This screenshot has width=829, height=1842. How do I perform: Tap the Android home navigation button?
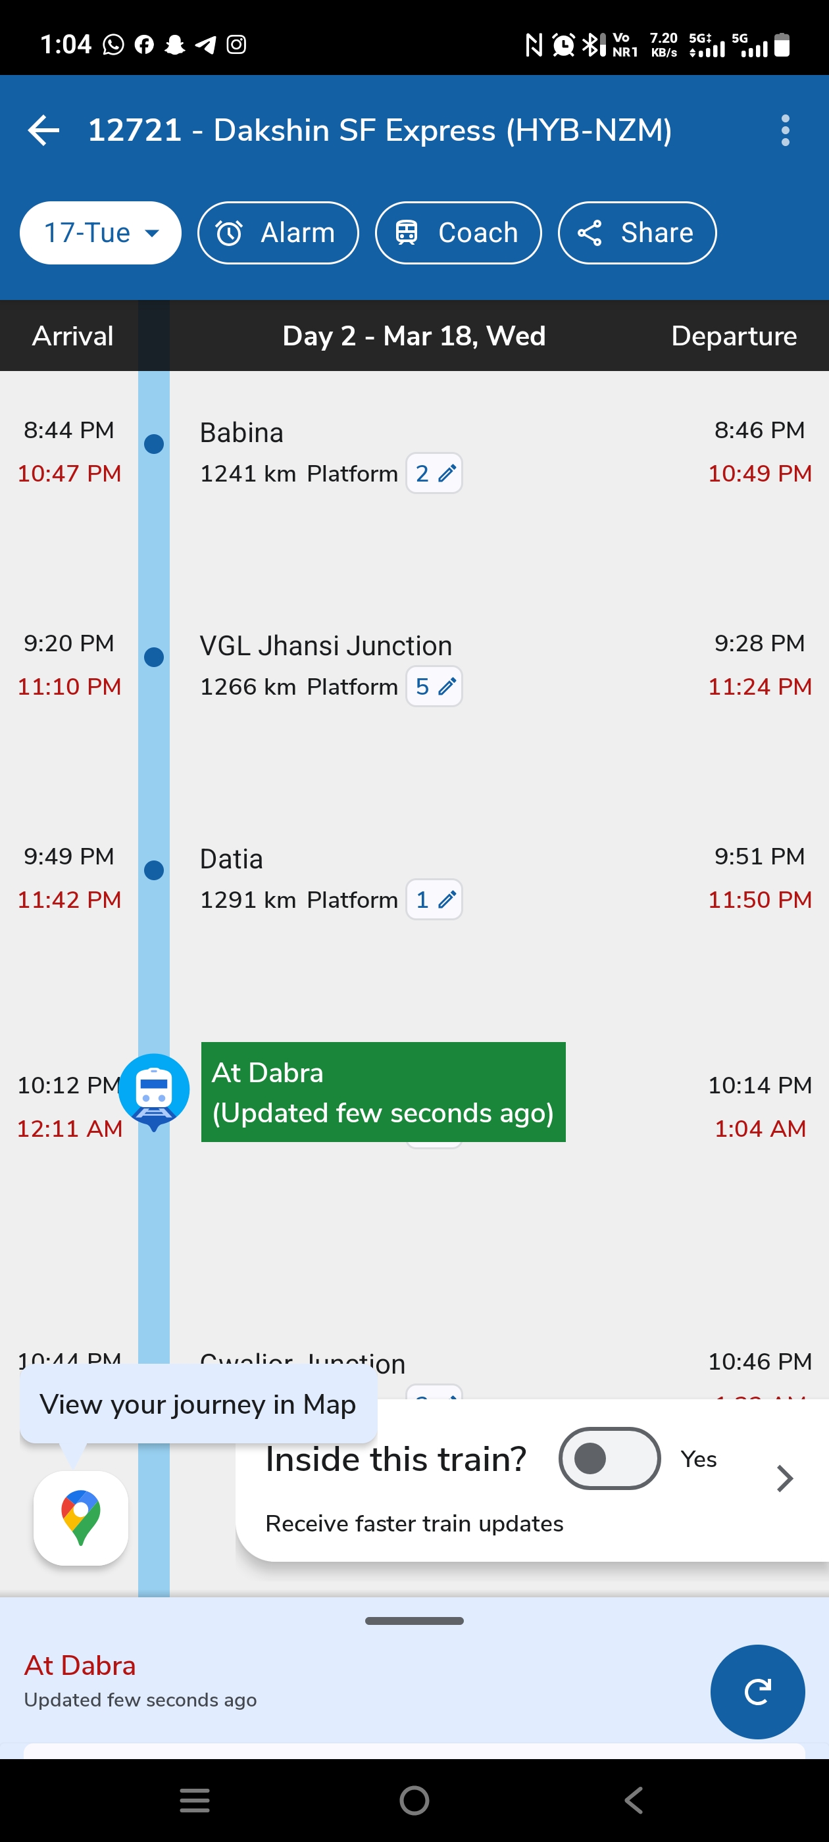[414, 1801]
